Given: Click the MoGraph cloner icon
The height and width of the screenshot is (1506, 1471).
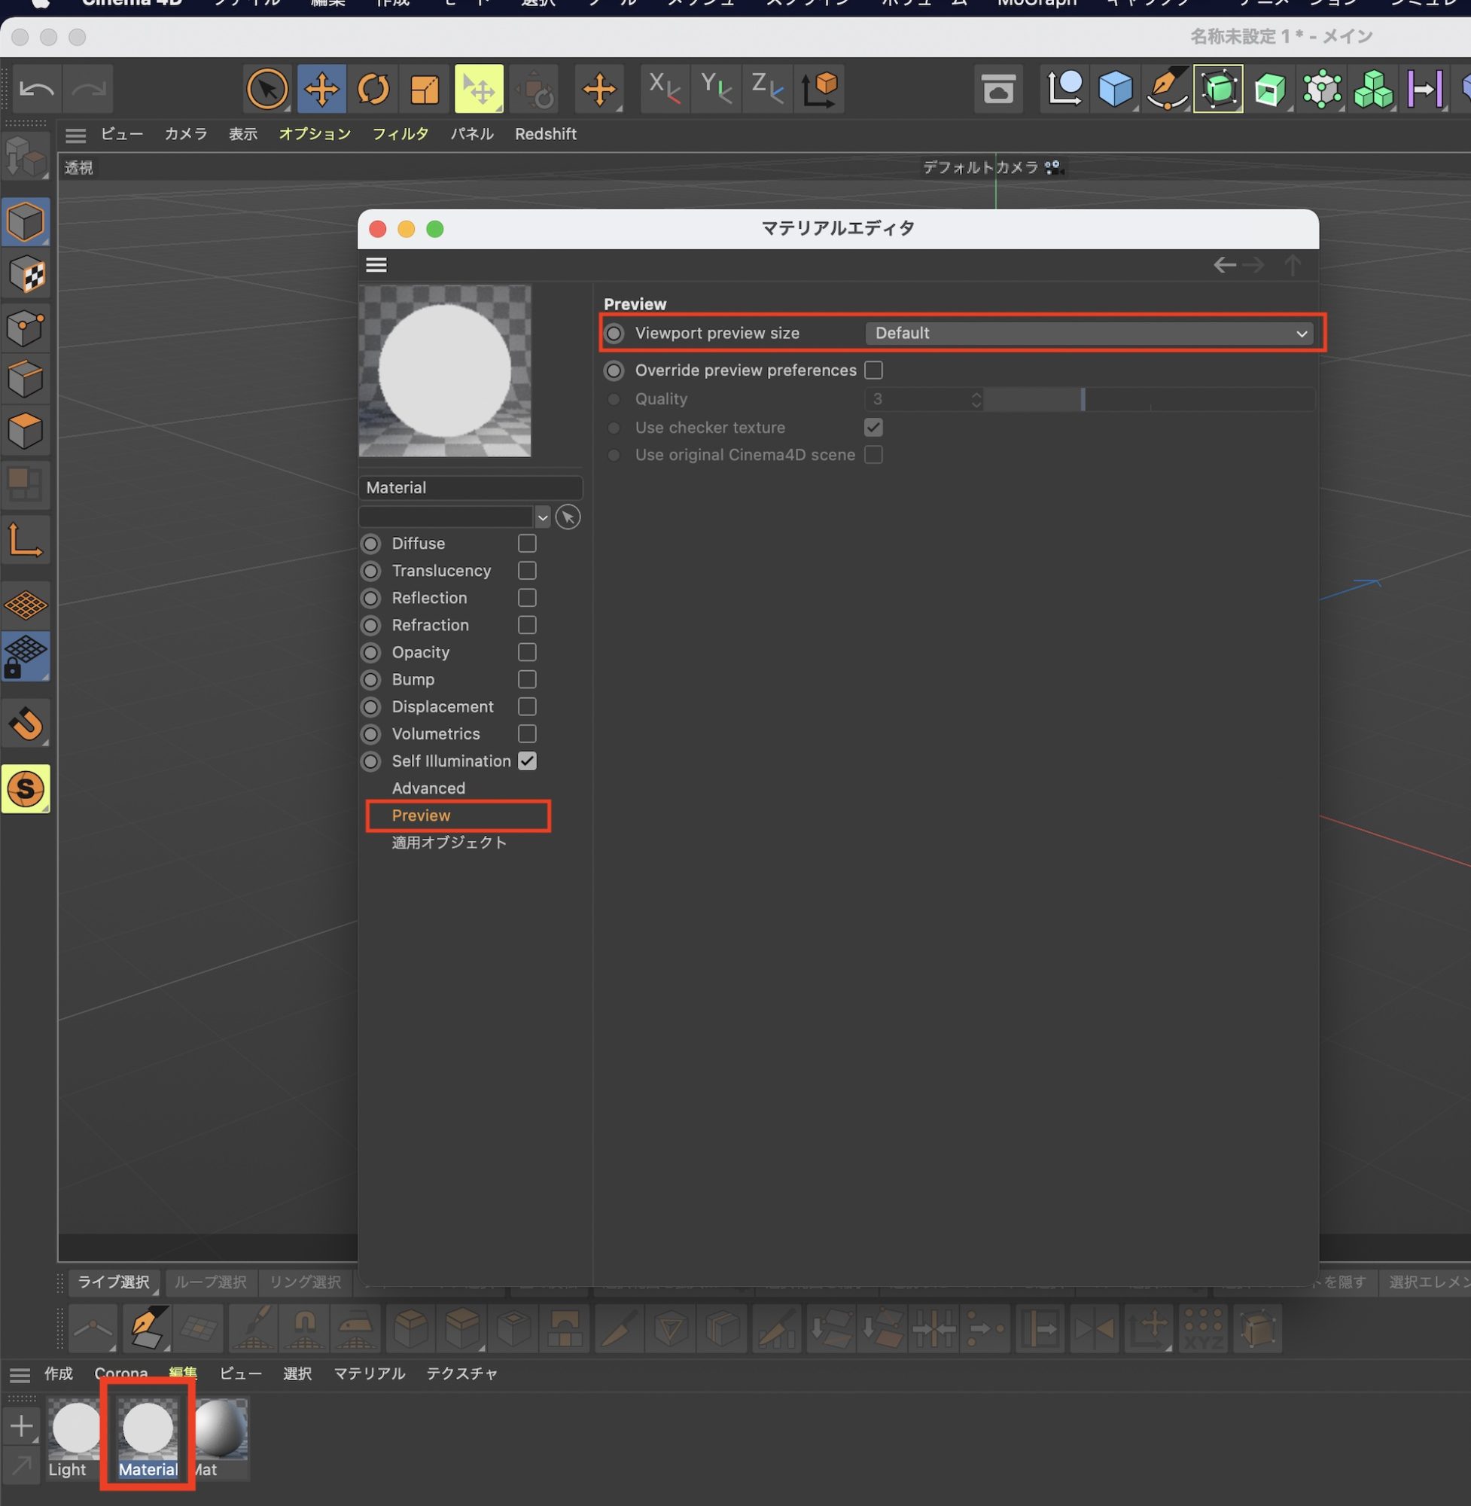Looking at the screenshot, I should [x=1373, y=89].
